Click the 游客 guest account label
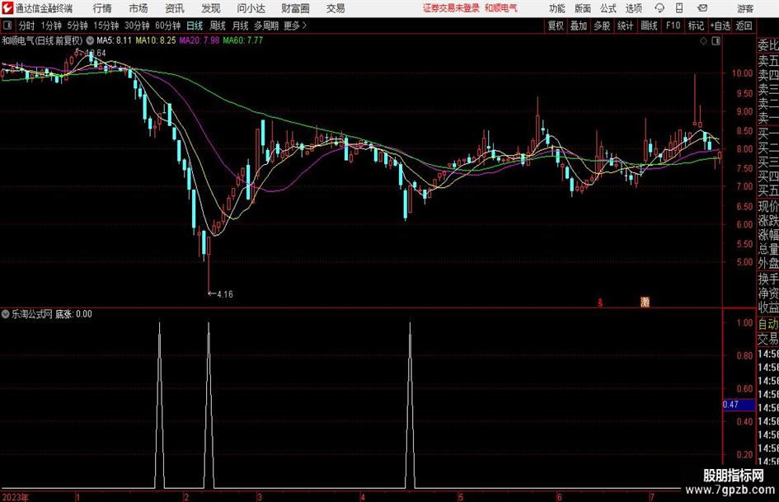The height and width of the screenshot is (502, 779). (745, 8)
